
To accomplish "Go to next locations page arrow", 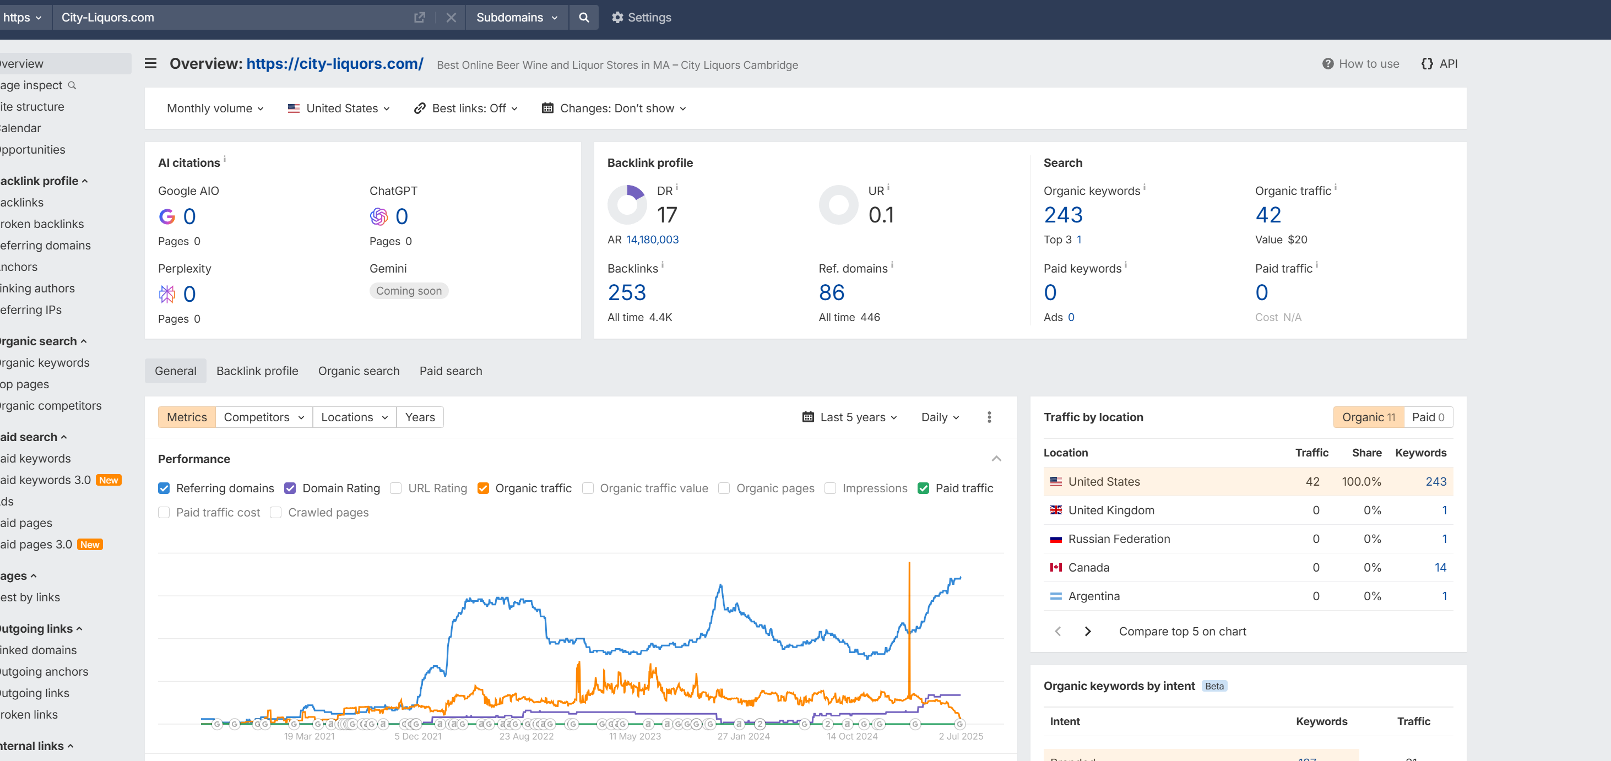I will pyautogui.click(x=1088, y=632).
